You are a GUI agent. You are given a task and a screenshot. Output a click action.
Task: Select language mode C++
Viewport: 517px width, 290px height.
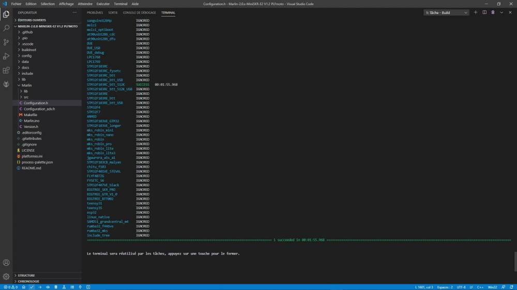[x=480, y=287]
